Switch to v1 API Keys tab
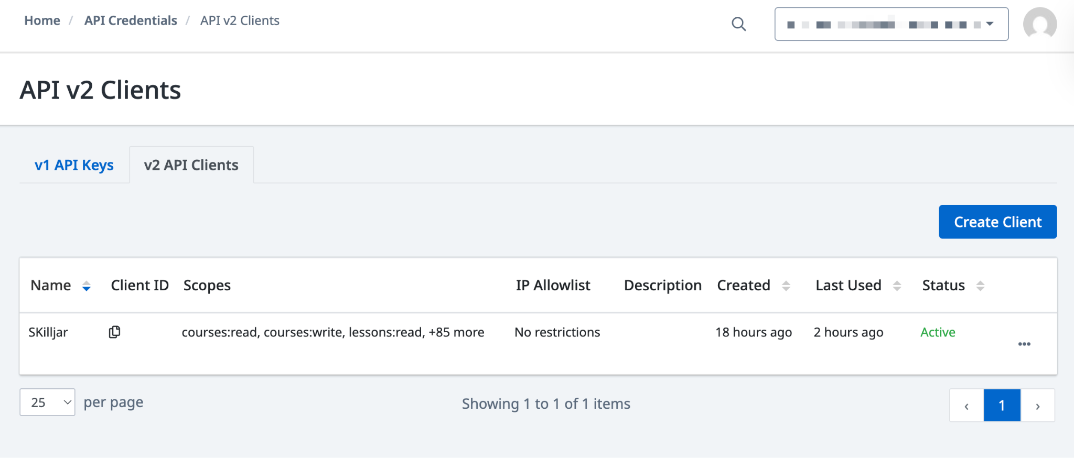This screenshot has height=458, width=1074. pyautogui.click(x=74, y=165)
